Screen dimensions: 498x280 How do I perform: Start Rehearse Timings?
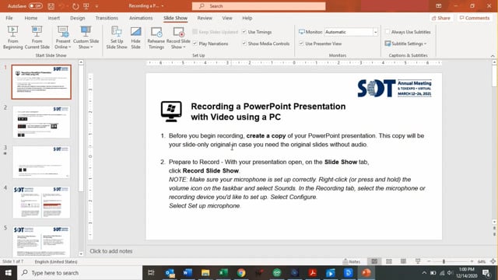tap(156, 37)
